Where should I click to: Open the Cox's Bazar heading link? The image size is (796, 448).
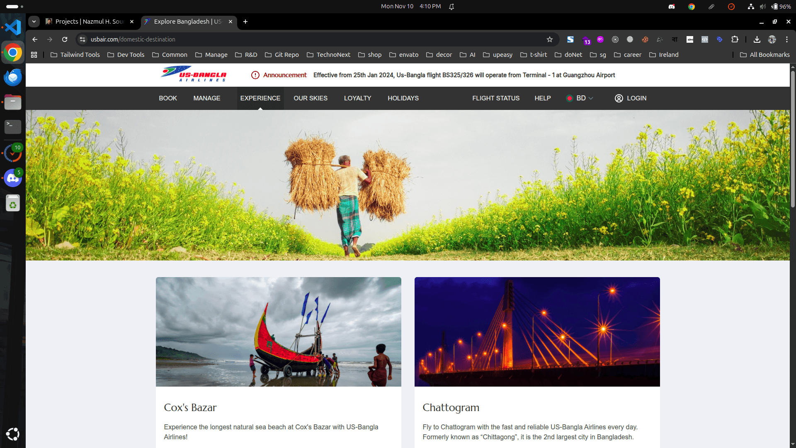pyautogui.click(x=190, y=407)
